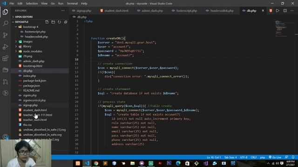Click the code minimap preview
Screen dimensions: 298x167
click(x=282, y=28)
